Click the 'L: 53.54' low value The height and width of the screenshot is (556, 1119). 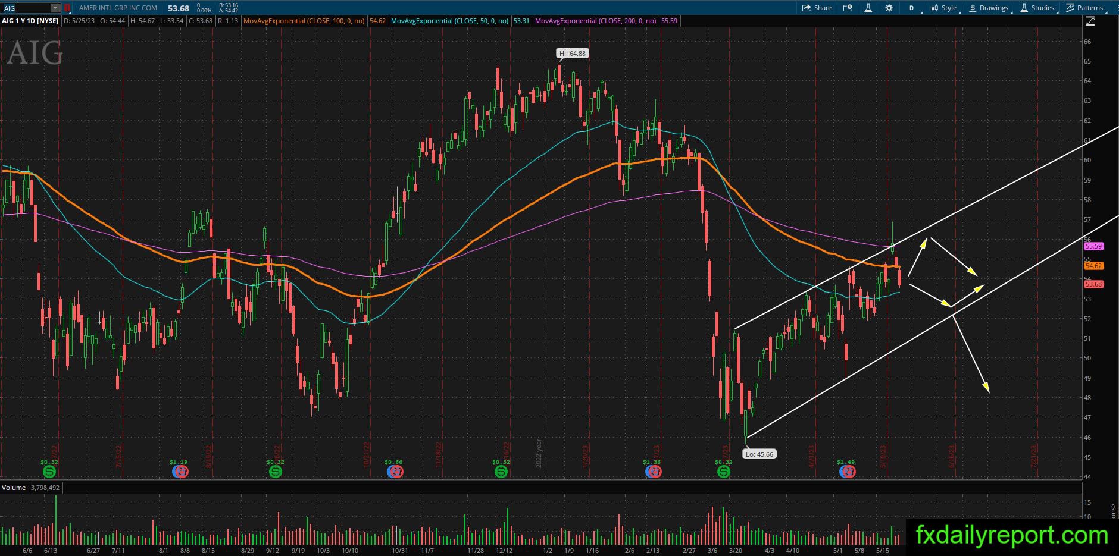[x=172, y=21]
